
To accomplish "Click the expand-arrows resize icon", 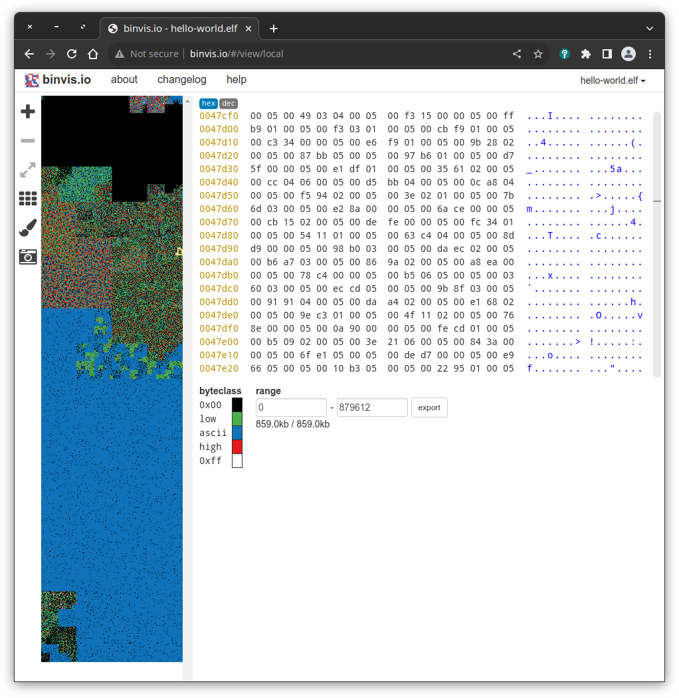I will pyautogui.click(x=27, y=170).
